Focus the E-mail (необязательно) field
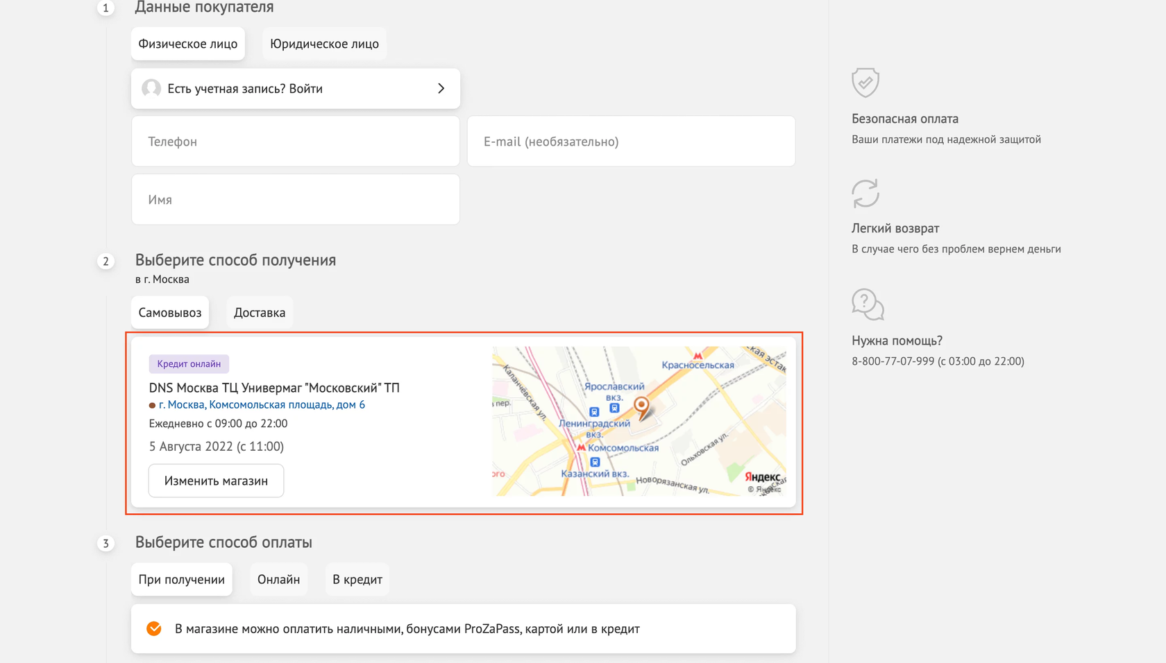1166x663 pixels. (632, 141)
